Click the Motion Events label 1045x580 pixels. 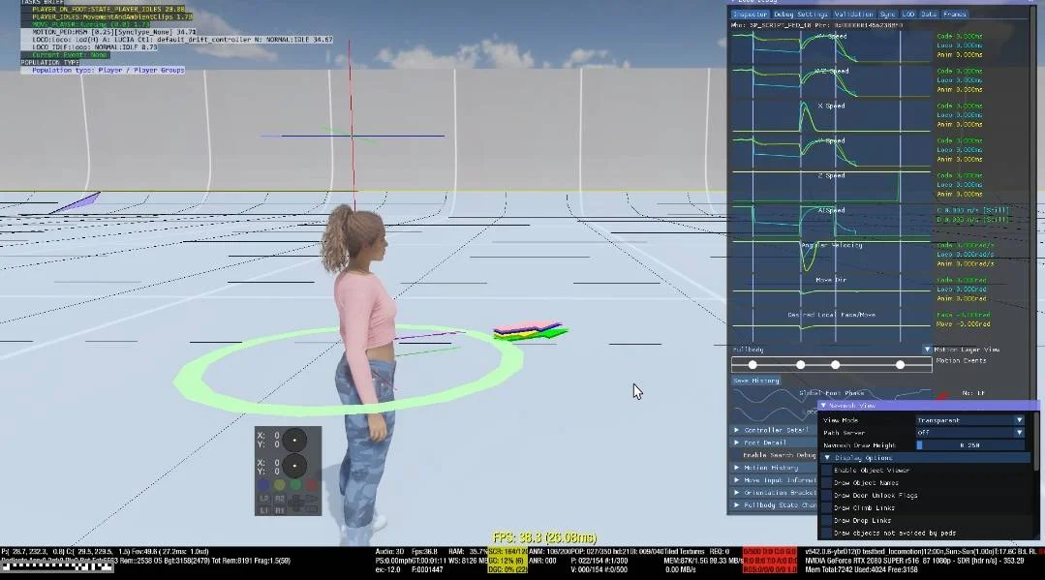coord(961,360)
